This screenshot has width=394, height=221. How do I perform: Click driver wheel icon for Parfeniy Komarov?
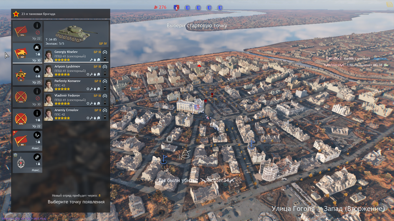point(105,81)
